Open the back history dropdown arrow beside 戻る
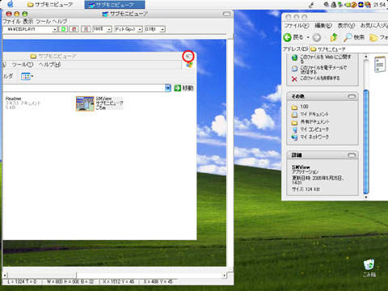The width and height of the screenshot is (388, 291). click(308, 37)
